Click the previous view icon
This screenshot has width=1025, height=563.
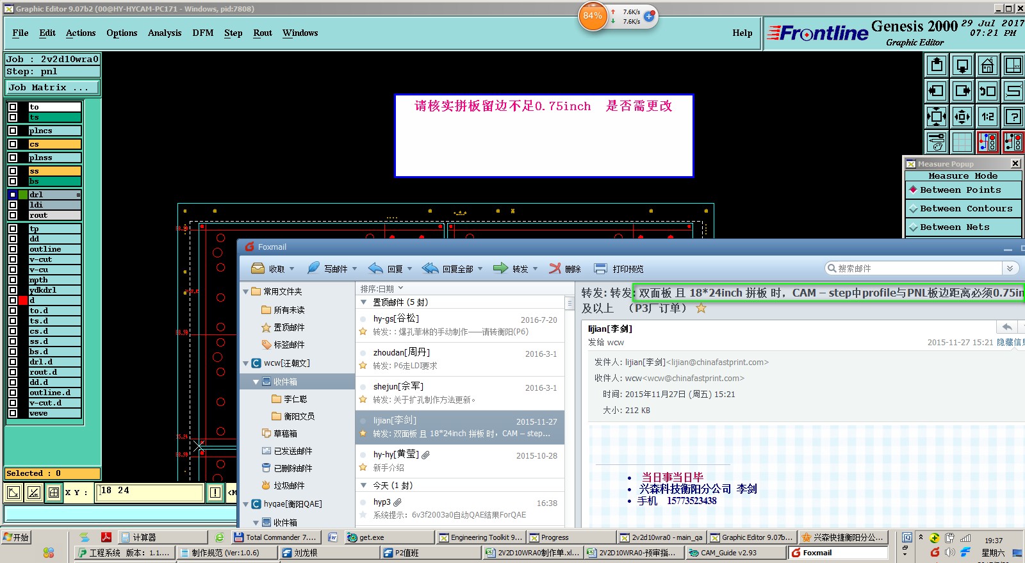(988, 91)
